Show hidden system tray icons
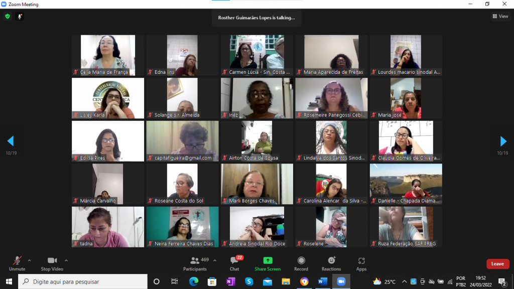 [404, 281]
